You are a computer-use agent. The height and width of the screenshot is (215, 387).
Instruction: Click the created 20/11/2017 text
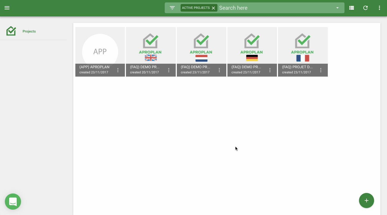145,72
